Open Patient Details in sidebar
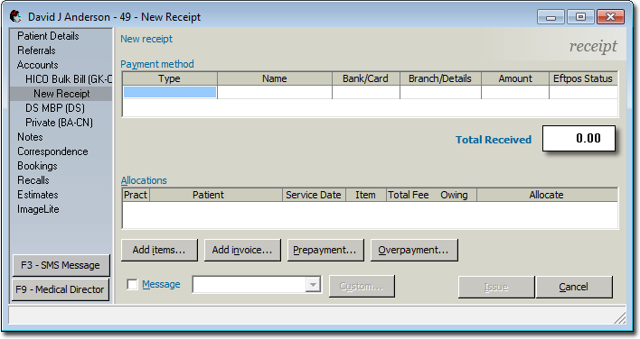The height and width of the screenshot is (339, 640). (x=48, y=36)
